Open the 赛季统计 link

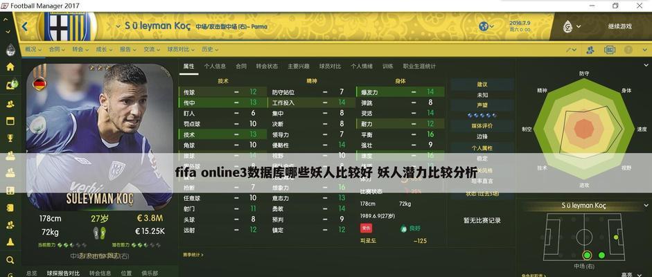193,255
